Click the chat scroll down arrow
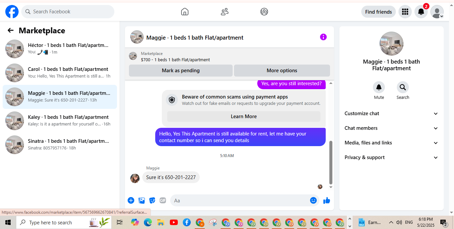The height and width of the screenshot is (229, 454). [x=331, y=187]
